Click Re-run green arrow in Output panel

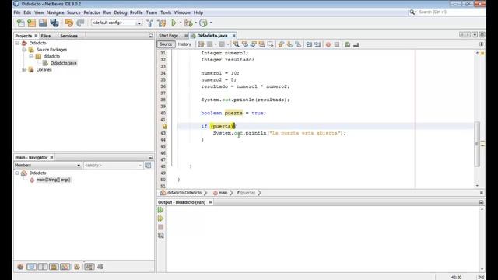161,210
